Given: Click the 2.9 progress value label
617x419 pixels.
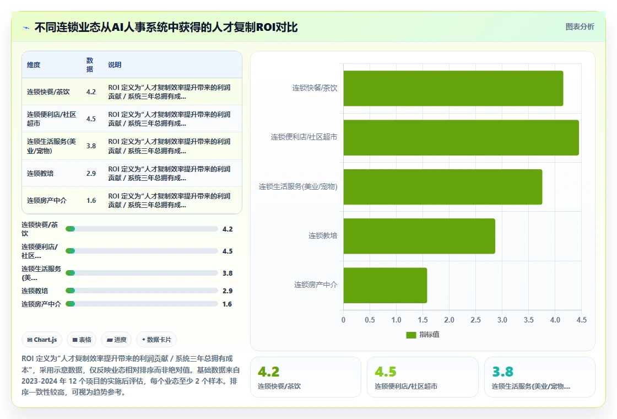Looking at the screenshot, I should [x=228, y=291].
